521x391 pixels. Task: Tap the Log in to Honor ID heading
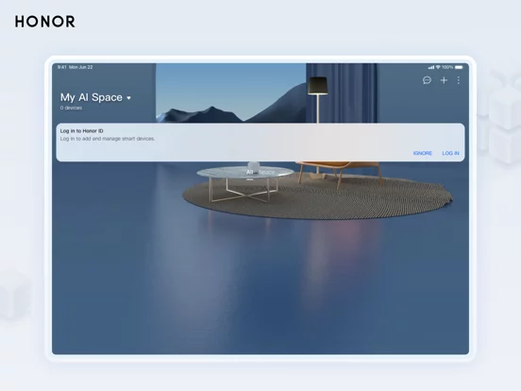[x=82, y=131]
